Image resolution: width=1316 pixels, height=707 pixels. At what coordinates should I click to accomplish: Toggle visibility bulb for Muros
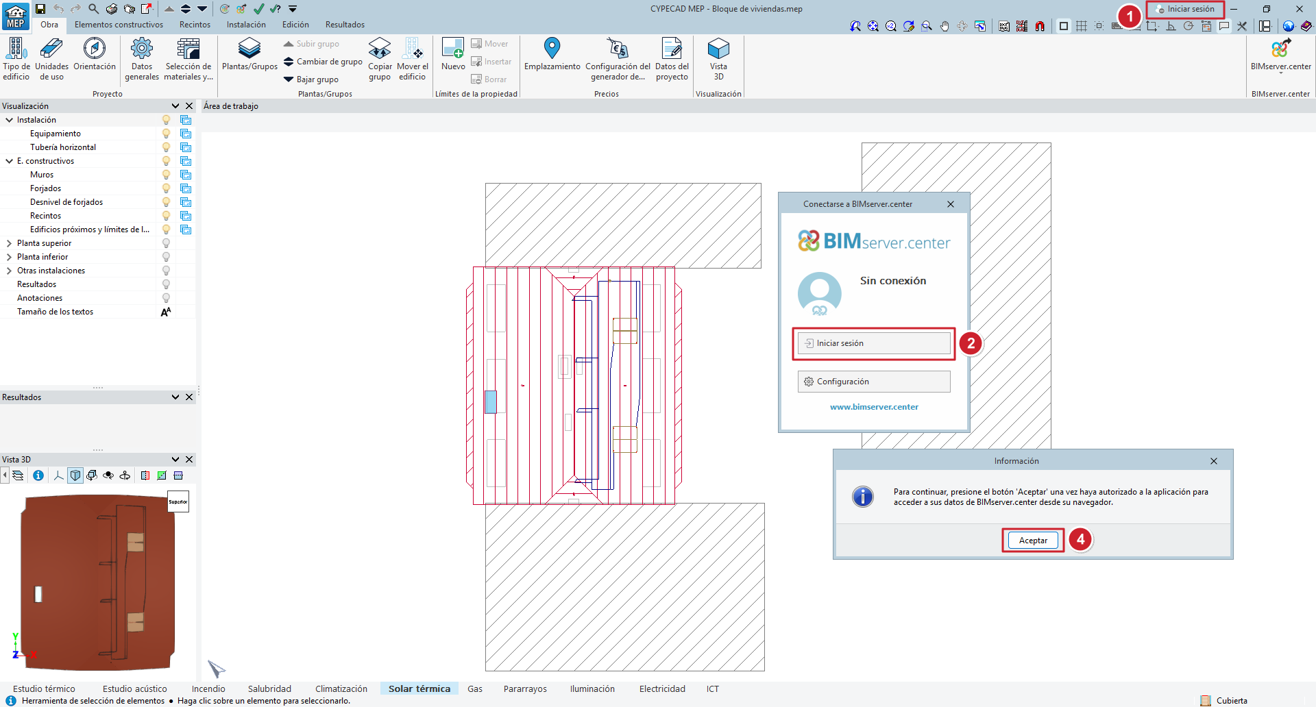166,175
